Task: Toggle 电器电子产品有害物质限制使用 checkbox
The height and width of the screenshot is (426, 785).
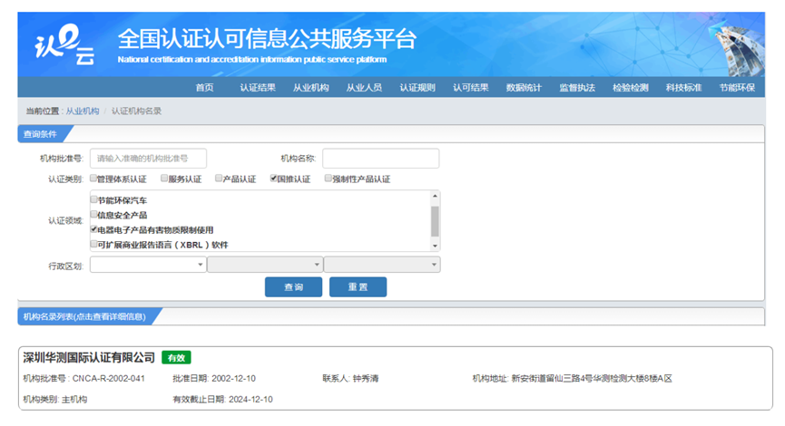Action: [93, 229]
